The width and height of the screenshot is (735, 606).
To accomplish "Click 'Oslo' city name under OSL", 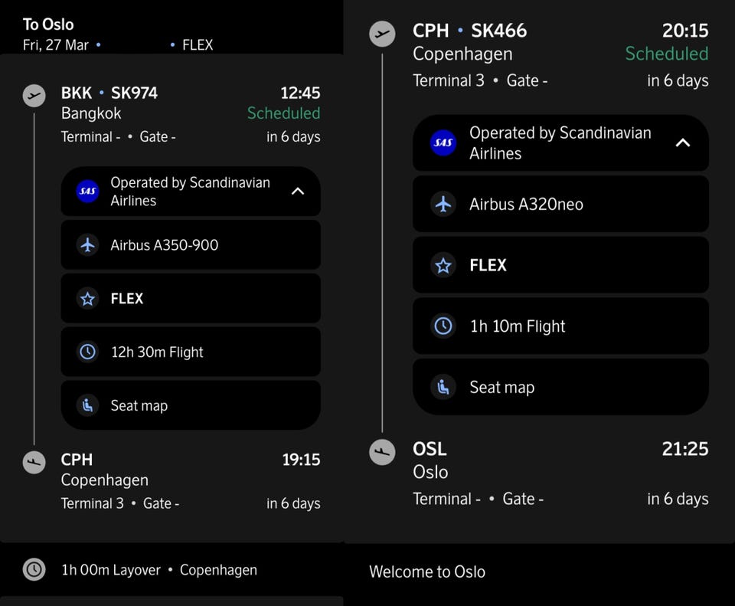I will (430, 472).
